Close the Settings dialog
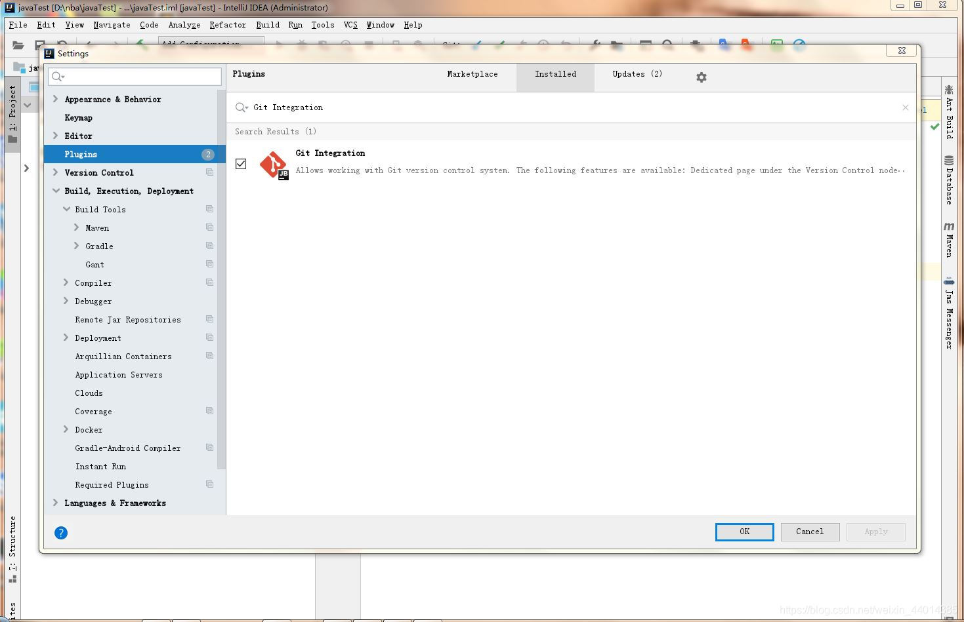The width and height of the screenshot is (964, 622). pyautogui.click(x=902, y=50)
